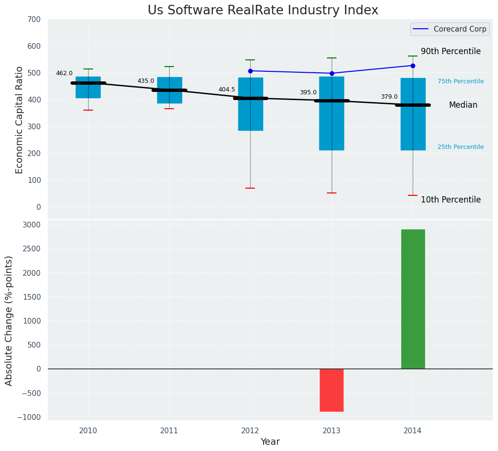
Task: Select Corecard Corp's 2014 data point
Action: [x=413, y=66]
